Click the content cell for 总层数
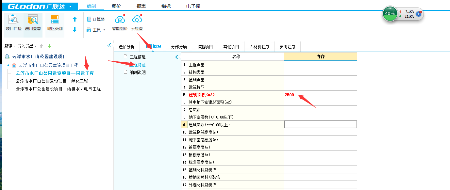450x190 pixels. 321,110
